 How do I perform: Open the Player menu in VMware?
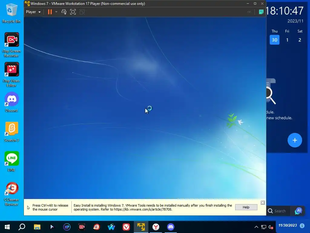(x=33, y=12)
